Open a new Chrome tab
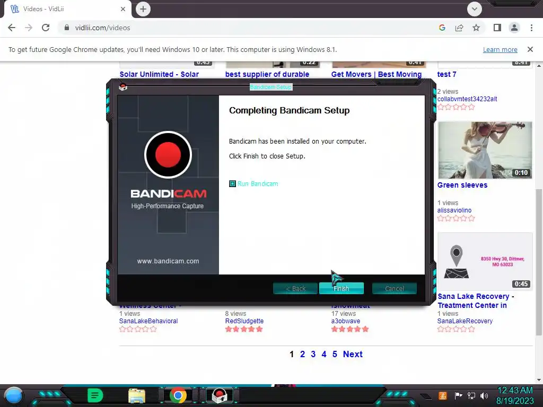Image resolution: width=543 pixels, height=407 pixels. click(x=143, y=9)
